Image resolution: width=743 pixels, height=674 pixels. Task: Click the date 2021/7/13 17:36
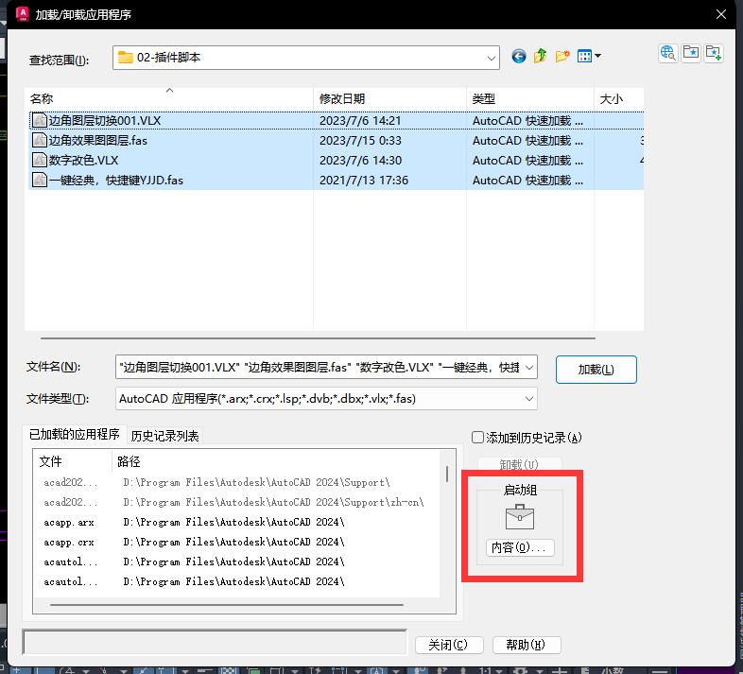click(363, 181)
